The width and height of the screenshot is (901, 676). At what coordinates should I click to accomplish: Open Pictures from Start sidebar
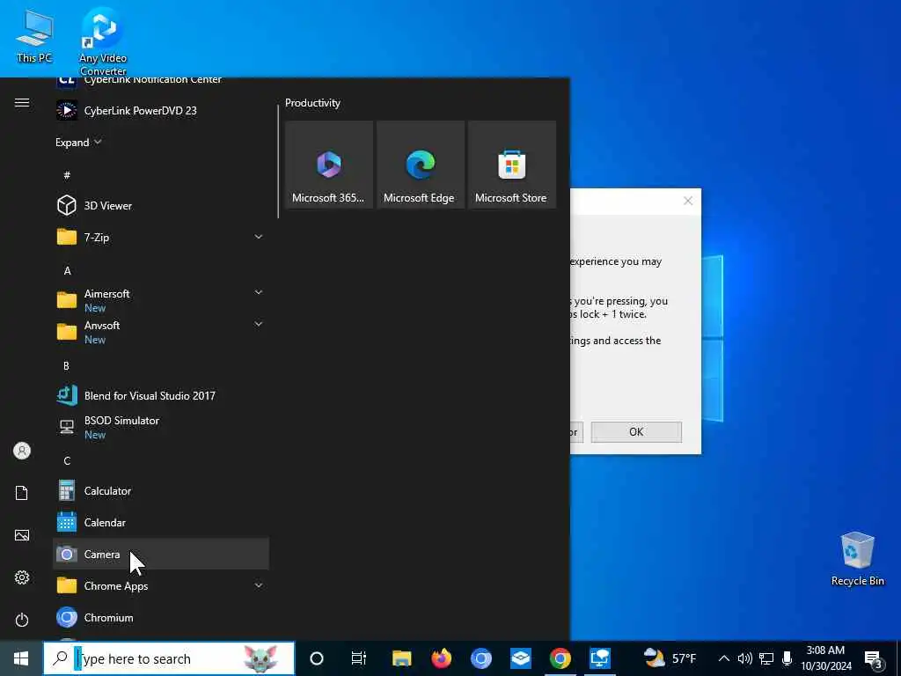click(x=22, y=535)
